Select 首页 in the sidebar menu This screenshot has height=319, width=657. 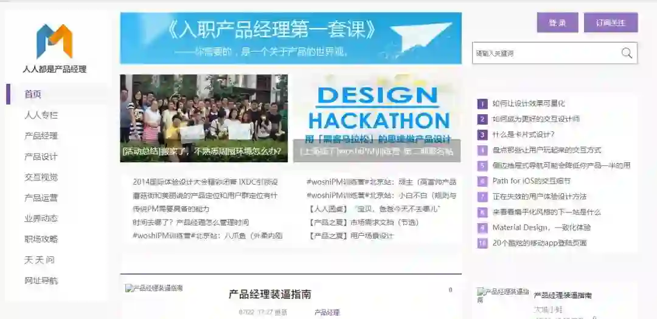[x=33, y=94]
